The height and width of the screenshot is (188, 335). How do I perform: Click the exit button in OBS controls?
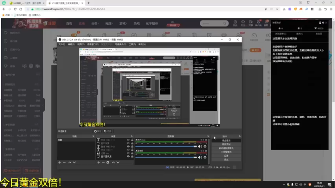tap(226, 160)
